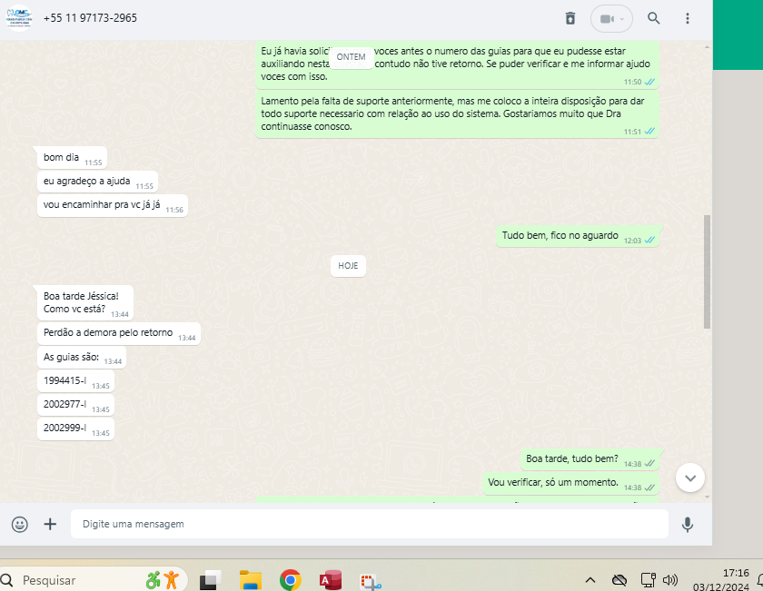Click the trash icon in chat header
Viewport: 763px width, 591px height.
coord(570,18)
